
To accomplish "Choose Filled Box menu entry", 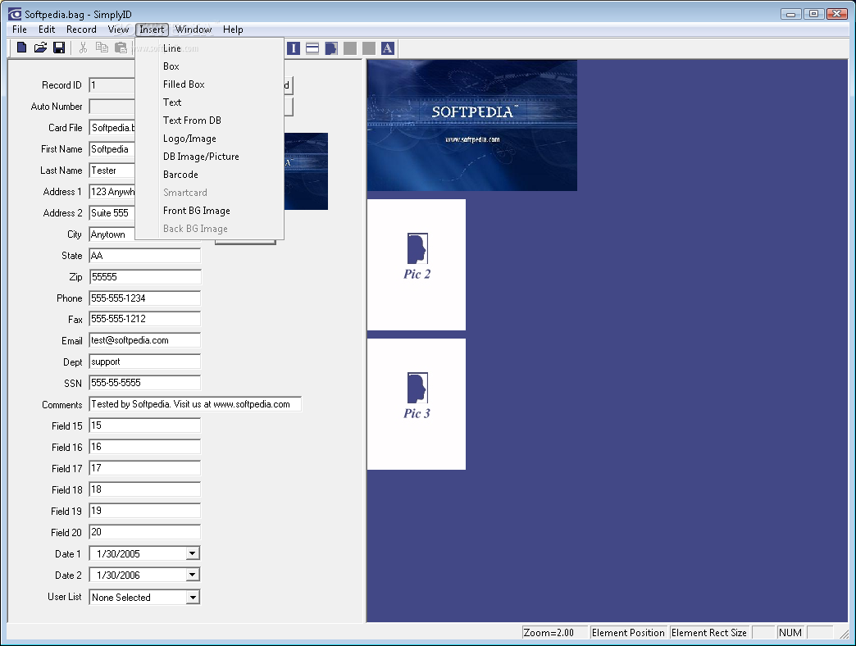I will click(210, 84).
